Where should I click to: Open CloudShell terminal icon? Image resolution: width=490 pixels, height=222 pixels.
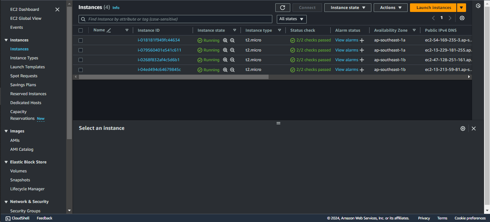coord(8,218)
